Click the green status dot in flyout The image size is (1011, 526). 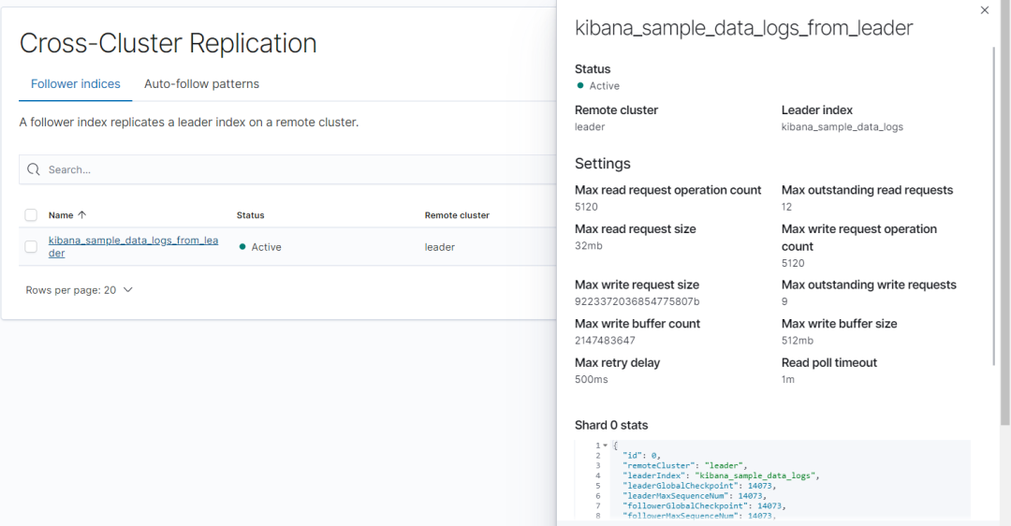[580, 86]
